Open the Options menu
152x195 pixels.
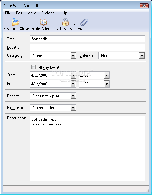(47, 13)
